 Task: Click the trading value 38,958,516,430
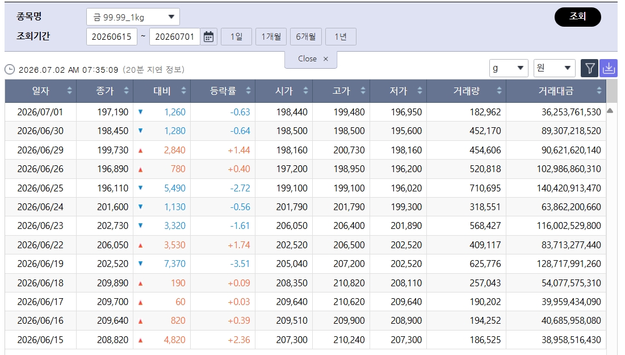point(571,340)
